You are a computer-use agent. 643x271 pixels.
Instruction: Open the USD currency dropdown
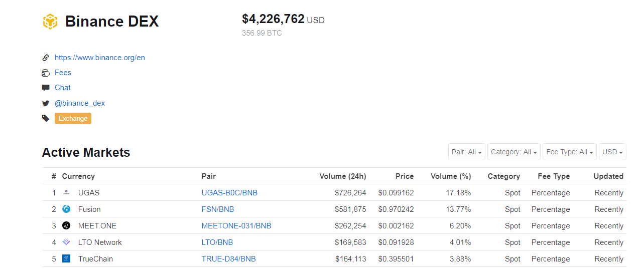point(612,152)
